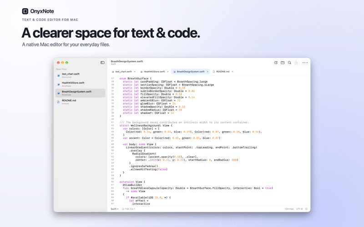Open README.md in sidebar list

tap(81, 102)
